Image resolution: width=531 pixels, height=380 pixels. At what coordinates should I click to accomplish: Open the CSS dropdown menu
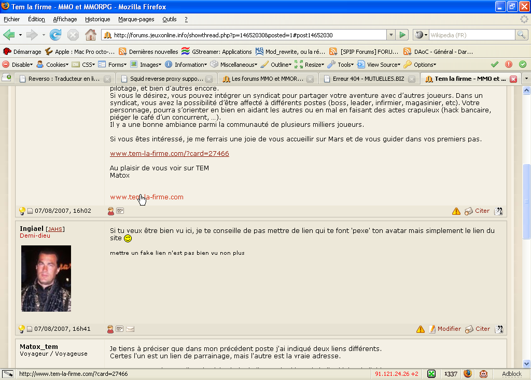[x=83, y=65]
